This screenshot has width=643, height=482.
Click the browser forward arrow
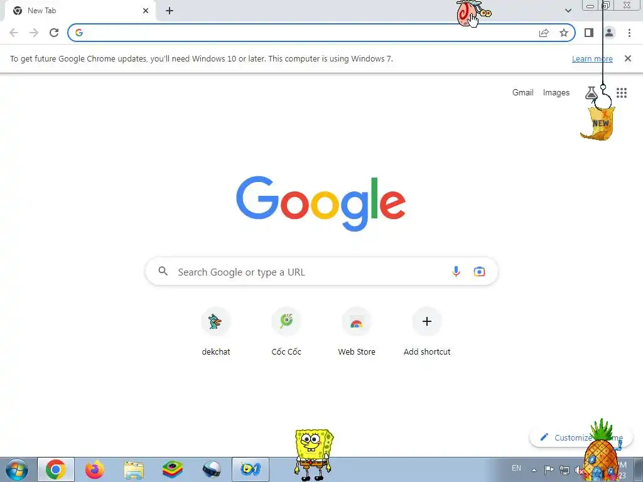(34, 33)
